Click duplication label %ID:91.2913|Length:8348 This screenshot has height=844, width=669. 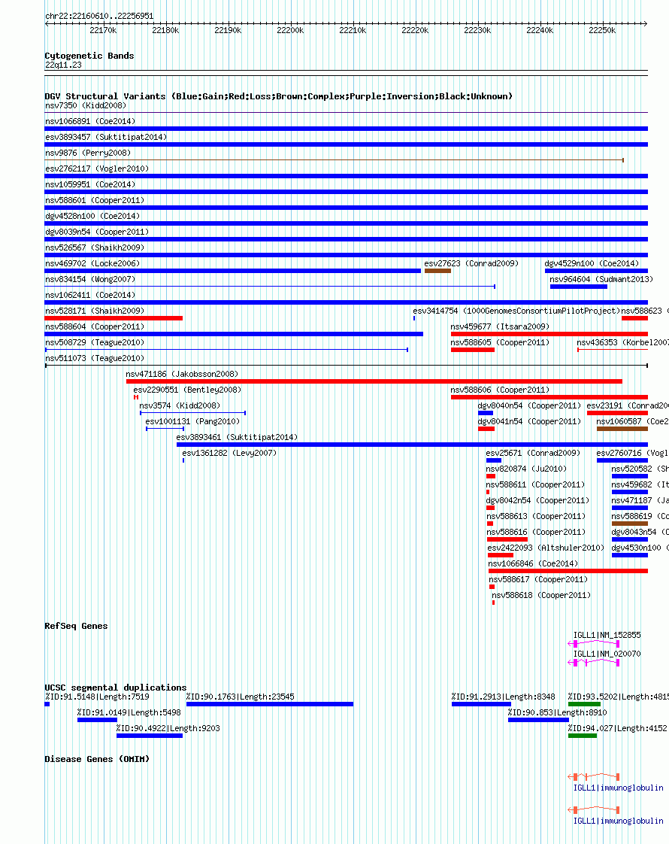point(504,697)
